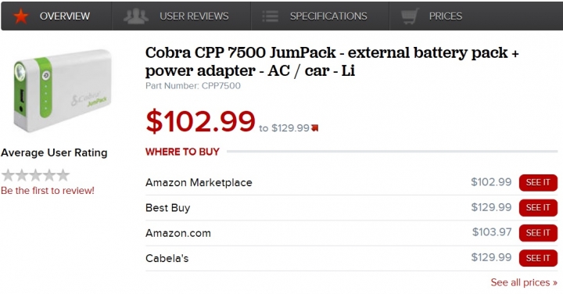This screenshot has width=563, height=294.
Task: Click the Amazon Marketplace store name
Action: 199,182
